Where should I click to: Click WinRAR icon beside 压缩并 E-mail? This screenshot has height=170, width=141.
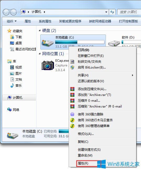(72, 101)
